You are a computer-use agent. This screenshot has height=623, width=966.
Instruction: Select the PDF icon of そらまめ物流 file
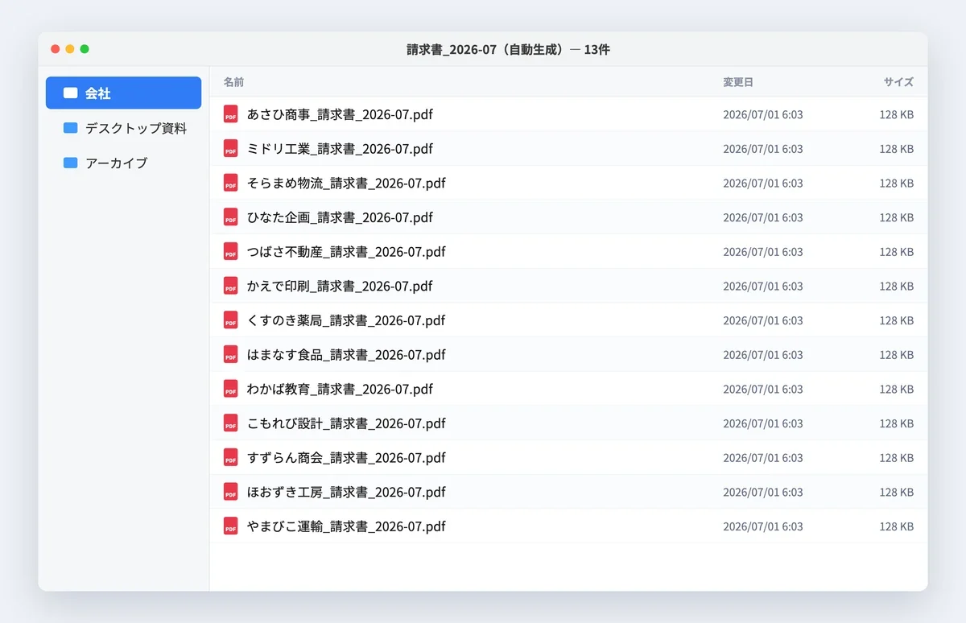[231, 183]
